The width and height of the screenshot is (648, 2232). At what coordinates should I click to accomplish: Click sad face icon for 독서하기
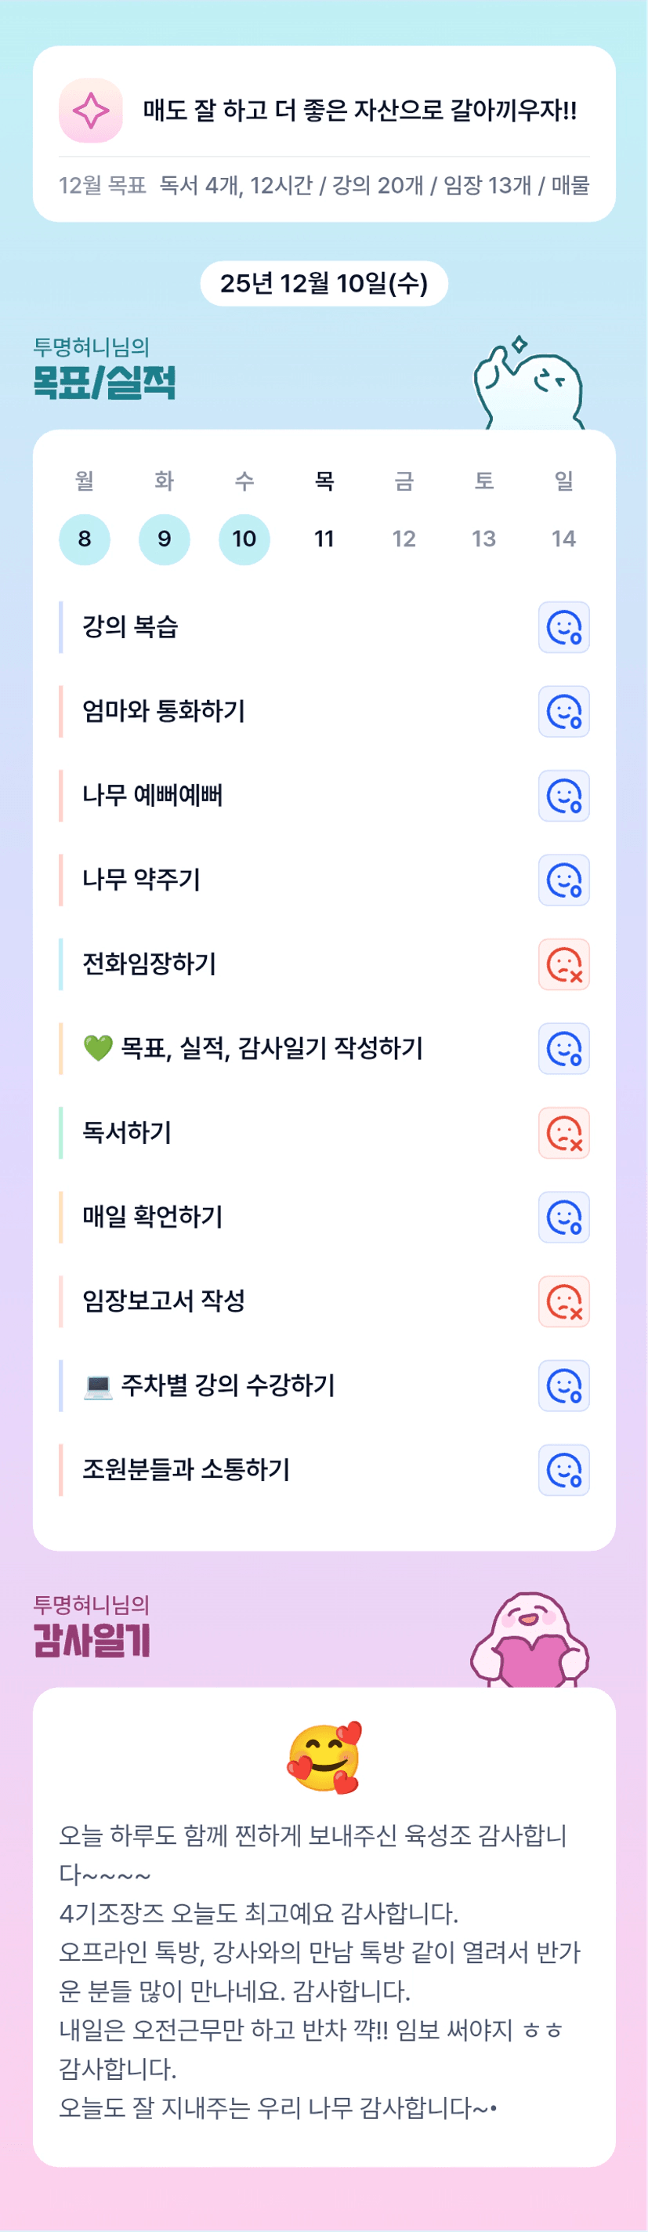point(564,1132)
